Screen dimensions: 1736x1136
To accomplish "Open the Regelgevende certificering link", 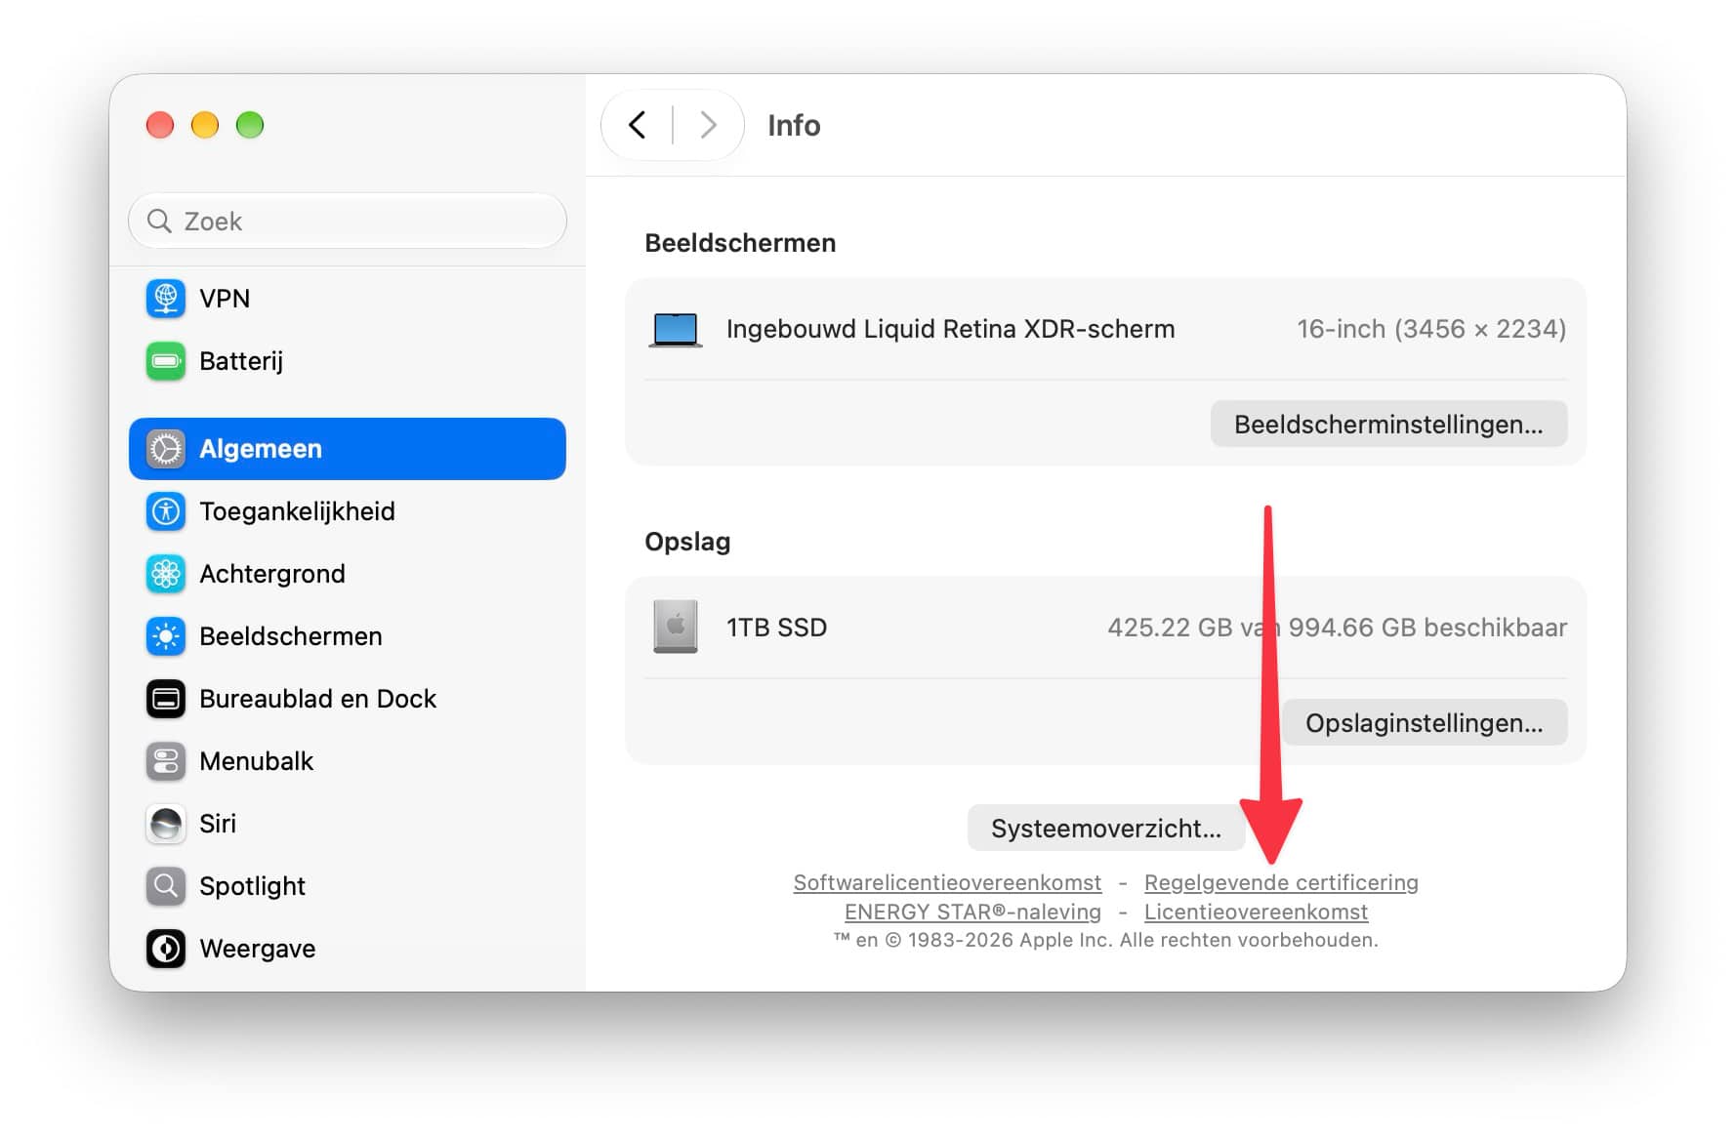I will 1281,883.
